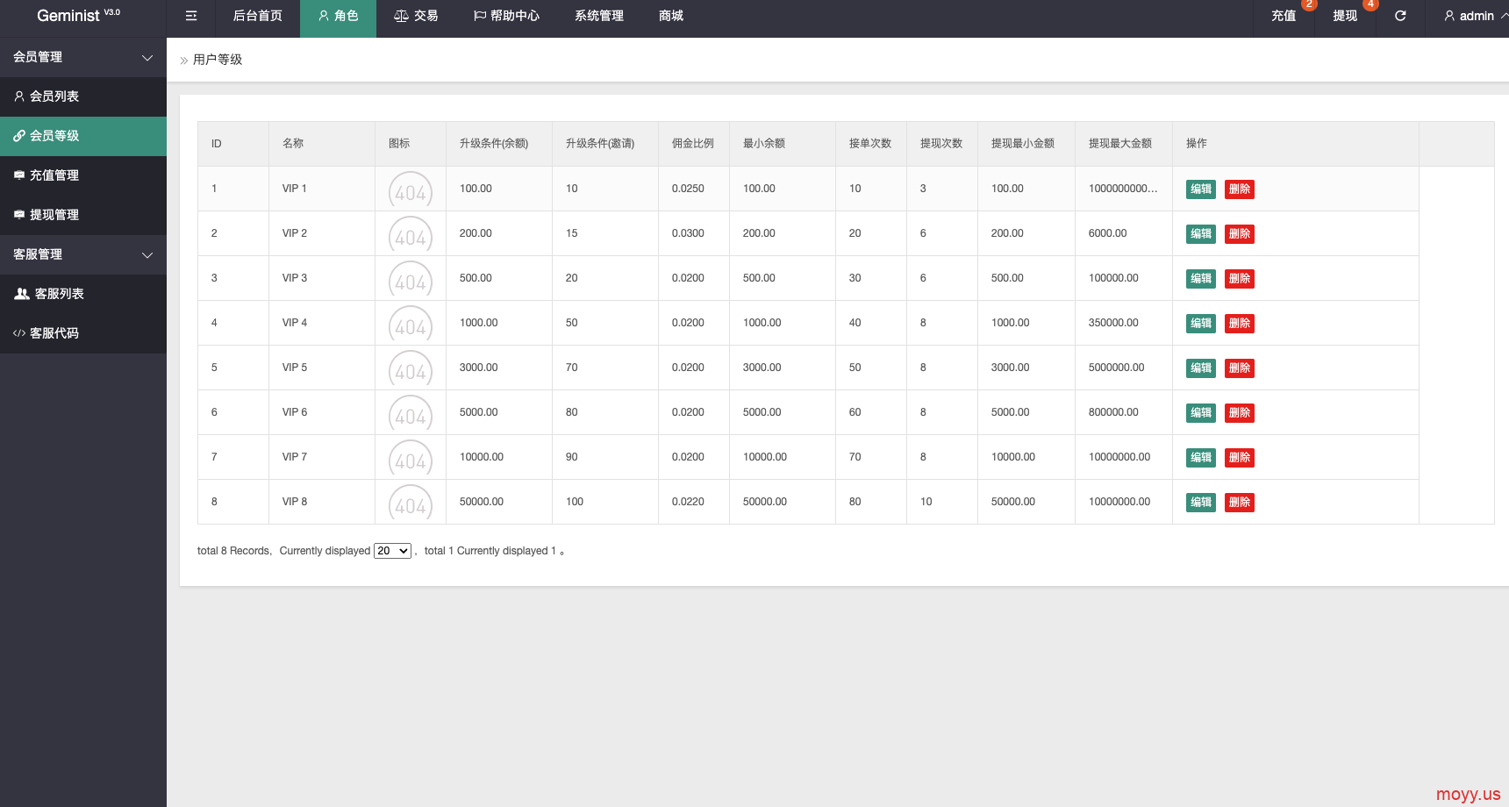Open 提现管理 in sidebar

click(83, 215)
